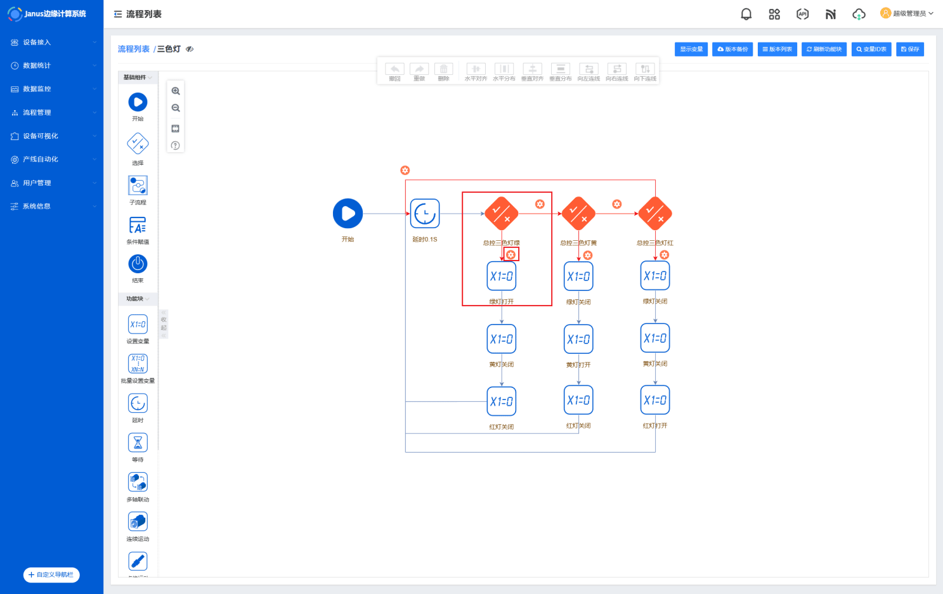The image size is (943, 594).
Task: Select the 延时0.1S node on canvas
Action: [x=424, y=214]
